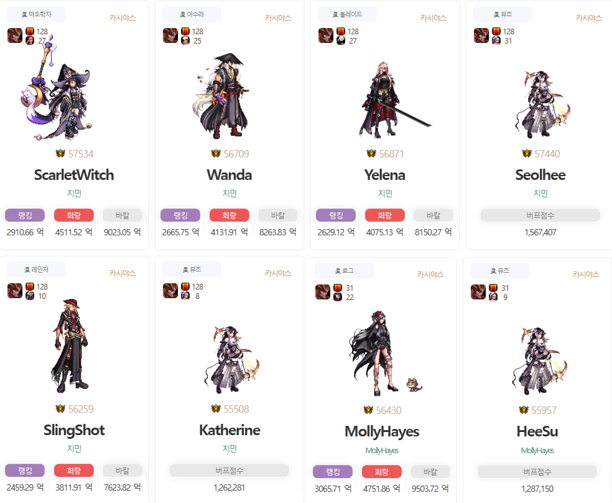Click the 버프점수 button on Seolhee's card
Screen dimensions: 612x503
pyautogui.click(x=540, y=215)
